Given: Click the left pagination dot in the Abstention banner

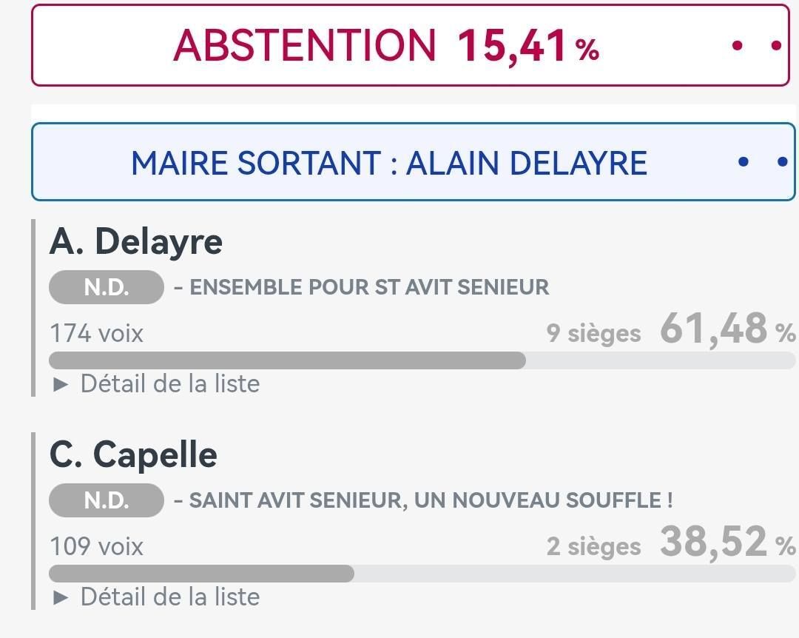Looking at the screenshot, I should pyautogui.click(x=737, y=46).
